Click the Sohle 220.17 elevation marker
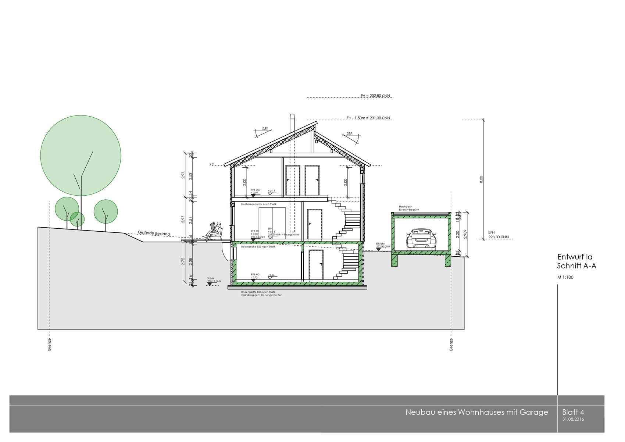 click(x=211, y=285)
